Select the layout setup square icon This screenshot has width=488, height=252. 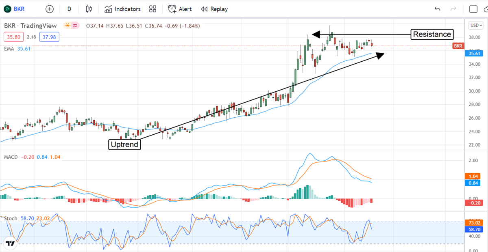[x=473, y=9]
